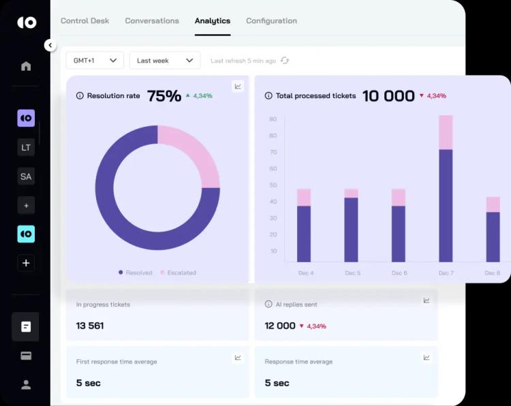The width and height of the screenshot is (511, 406).
Task: Open the billing card icon in sidebar
Action: click(x=26, y=356)
